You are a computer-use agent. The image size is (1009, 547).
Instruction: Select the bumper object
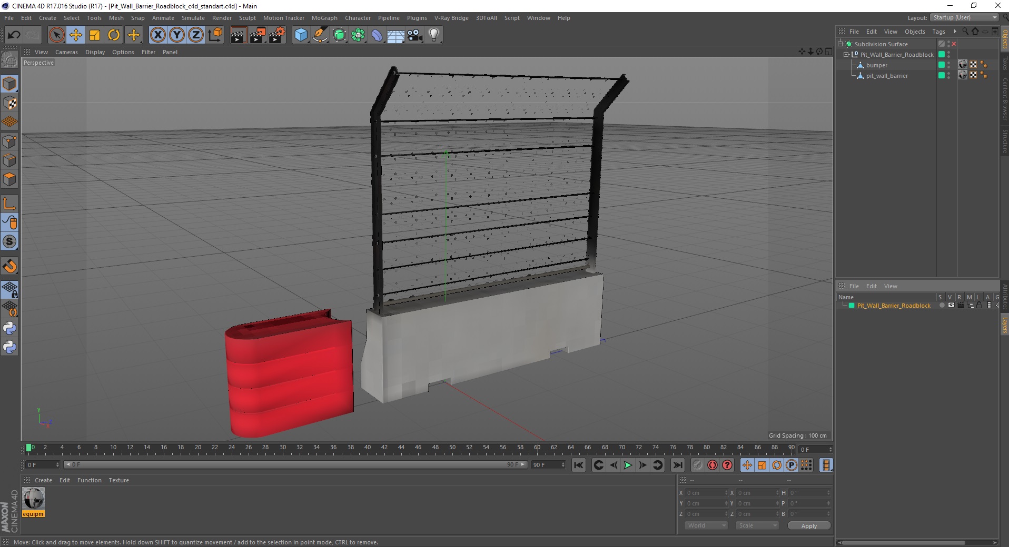[877, 65]
